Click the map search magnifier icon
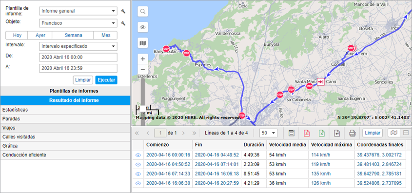 click(x=143, y=12)
